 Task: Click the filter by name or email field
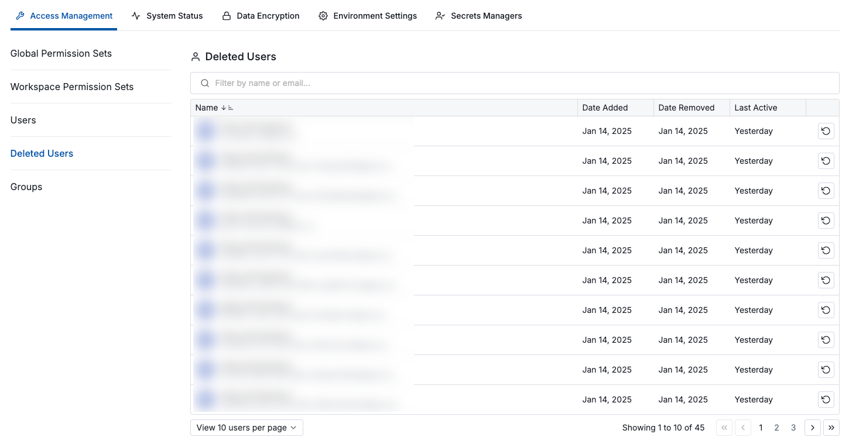coord(515,83)
